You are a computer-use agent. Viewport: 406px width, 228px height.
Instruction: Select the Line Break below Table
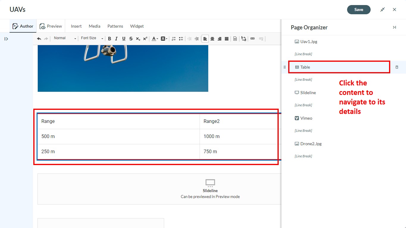(303, 80)
